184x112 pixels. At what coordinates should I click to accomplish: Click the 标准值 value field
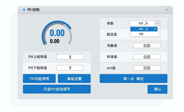[x=146, y=57]
